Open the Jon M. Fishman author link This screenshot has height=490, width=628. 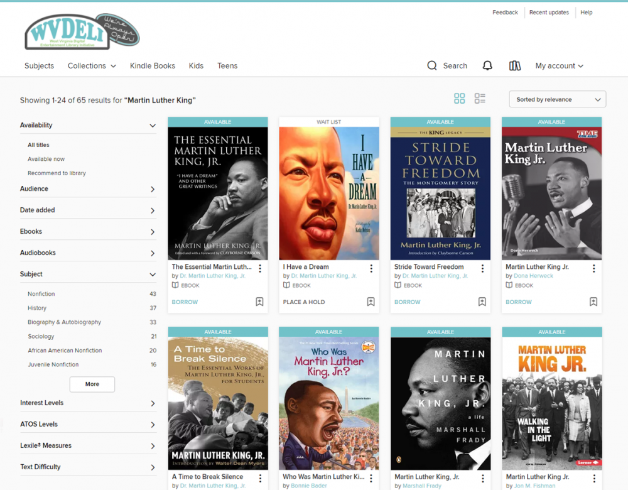pyautogui.click(x=534, y=486)
